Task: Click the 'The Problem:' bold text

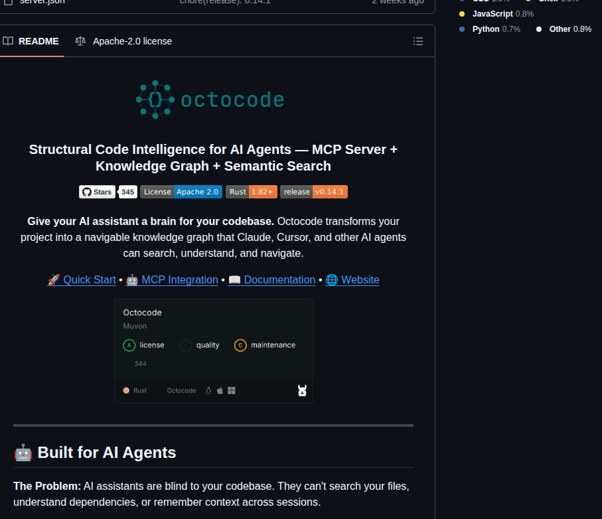Action: pos(47,486)
